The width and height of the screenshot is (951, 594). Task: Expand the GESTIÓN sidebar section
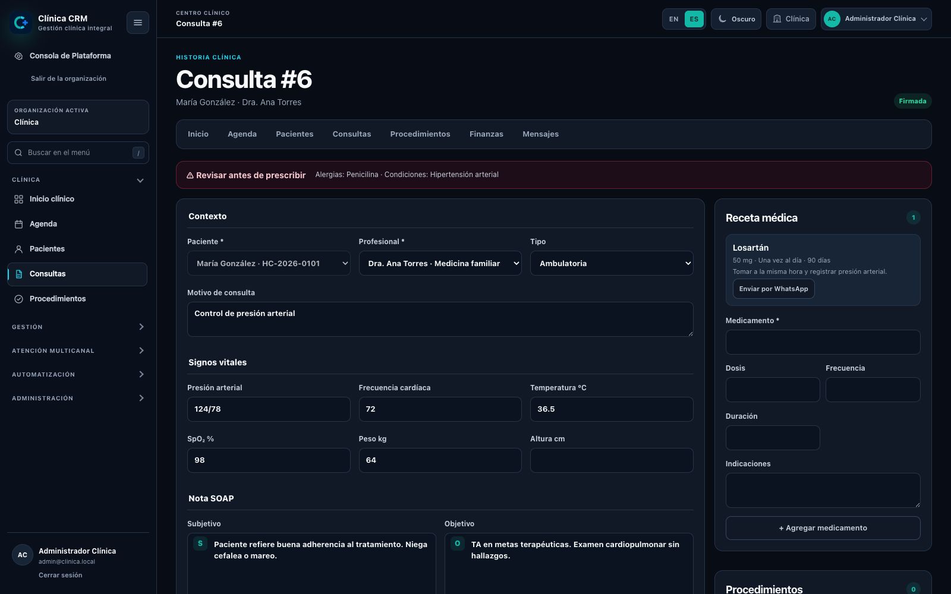tap(78, 327)
